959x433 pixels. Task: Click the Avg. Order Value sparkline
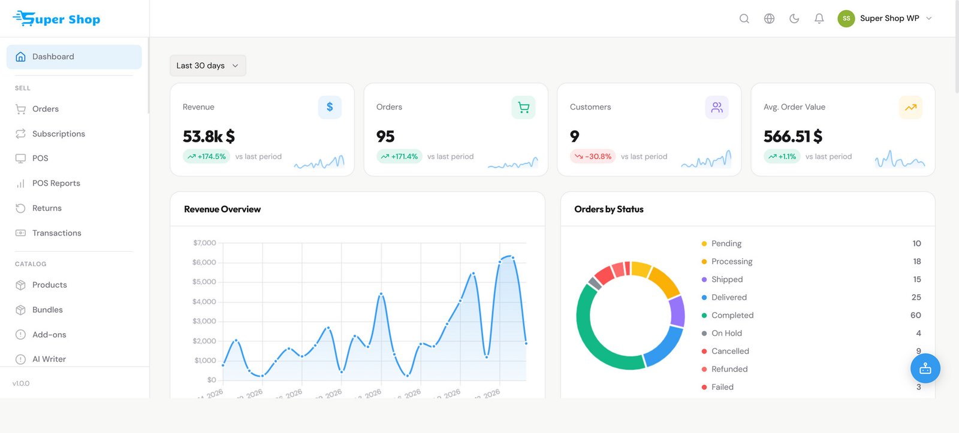coord(900,159)
